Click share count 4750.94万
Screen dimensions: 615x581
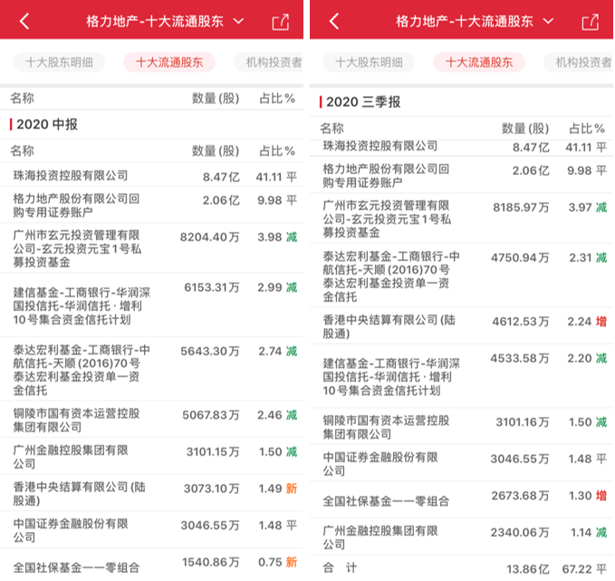[520, 257]
